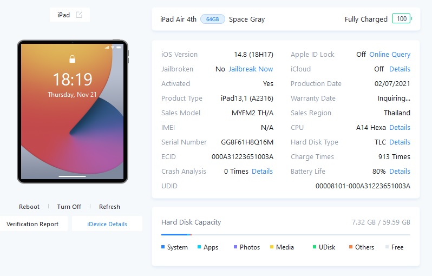View Crash Analysis Details link
Image resolution: width=432 pixels, height=276 pixels.
coord(262,171)
